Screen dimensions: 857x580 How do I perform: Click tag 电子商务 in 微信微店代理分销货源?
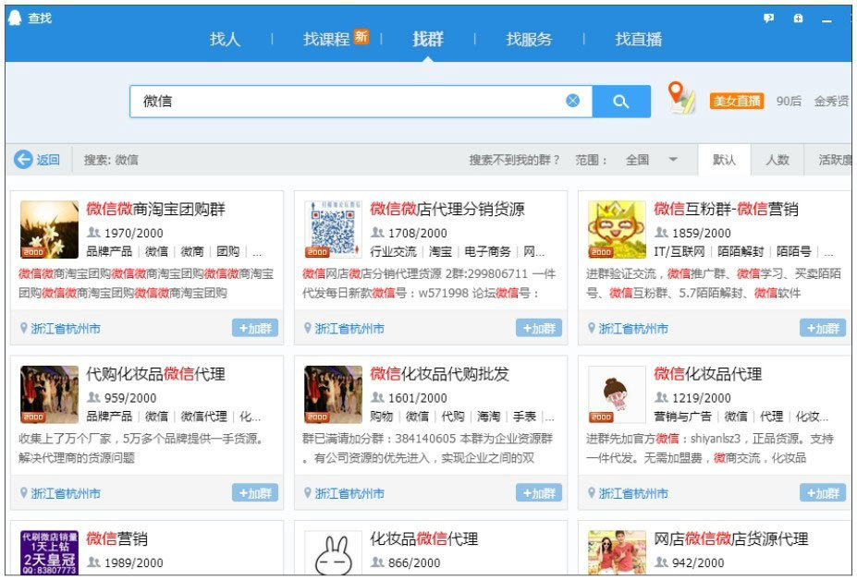point(487,252)
